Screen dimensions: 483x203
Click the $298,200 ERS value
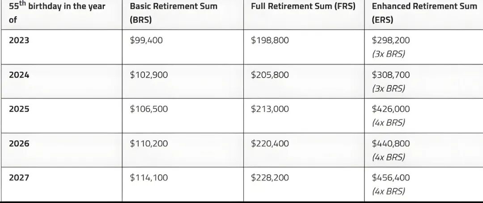click(391, 40)
